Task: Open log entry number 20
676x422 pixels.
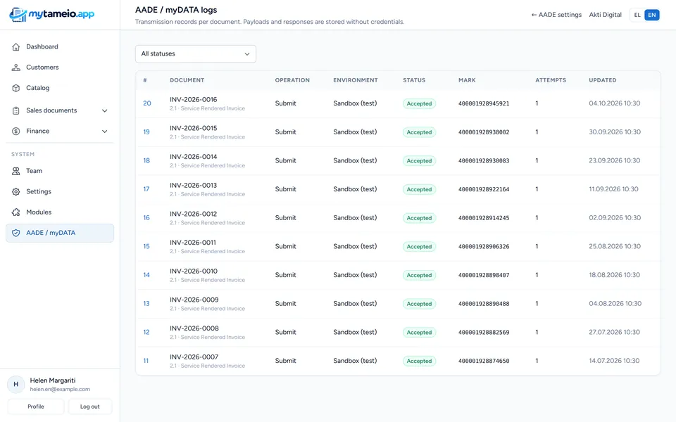Action: click(x=147, y=103)
